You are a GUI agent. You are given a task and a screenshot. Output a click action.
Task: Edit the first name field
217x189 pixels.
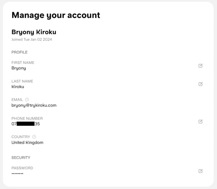(x=200, y=66)
